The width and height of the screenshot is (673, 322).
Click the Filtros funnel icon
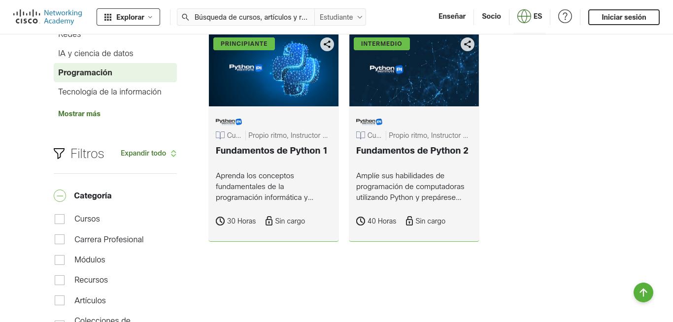point(59,154)
